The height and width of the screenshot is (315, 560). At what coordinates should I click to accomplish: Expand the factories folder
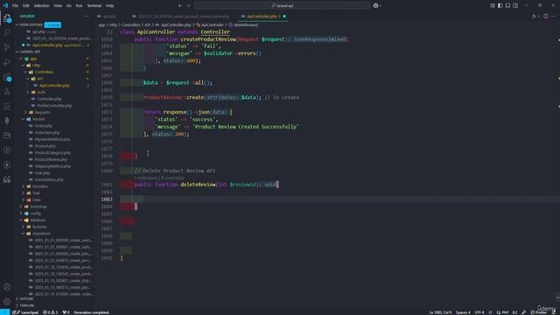pyautogui.click(x=24, y=227)
